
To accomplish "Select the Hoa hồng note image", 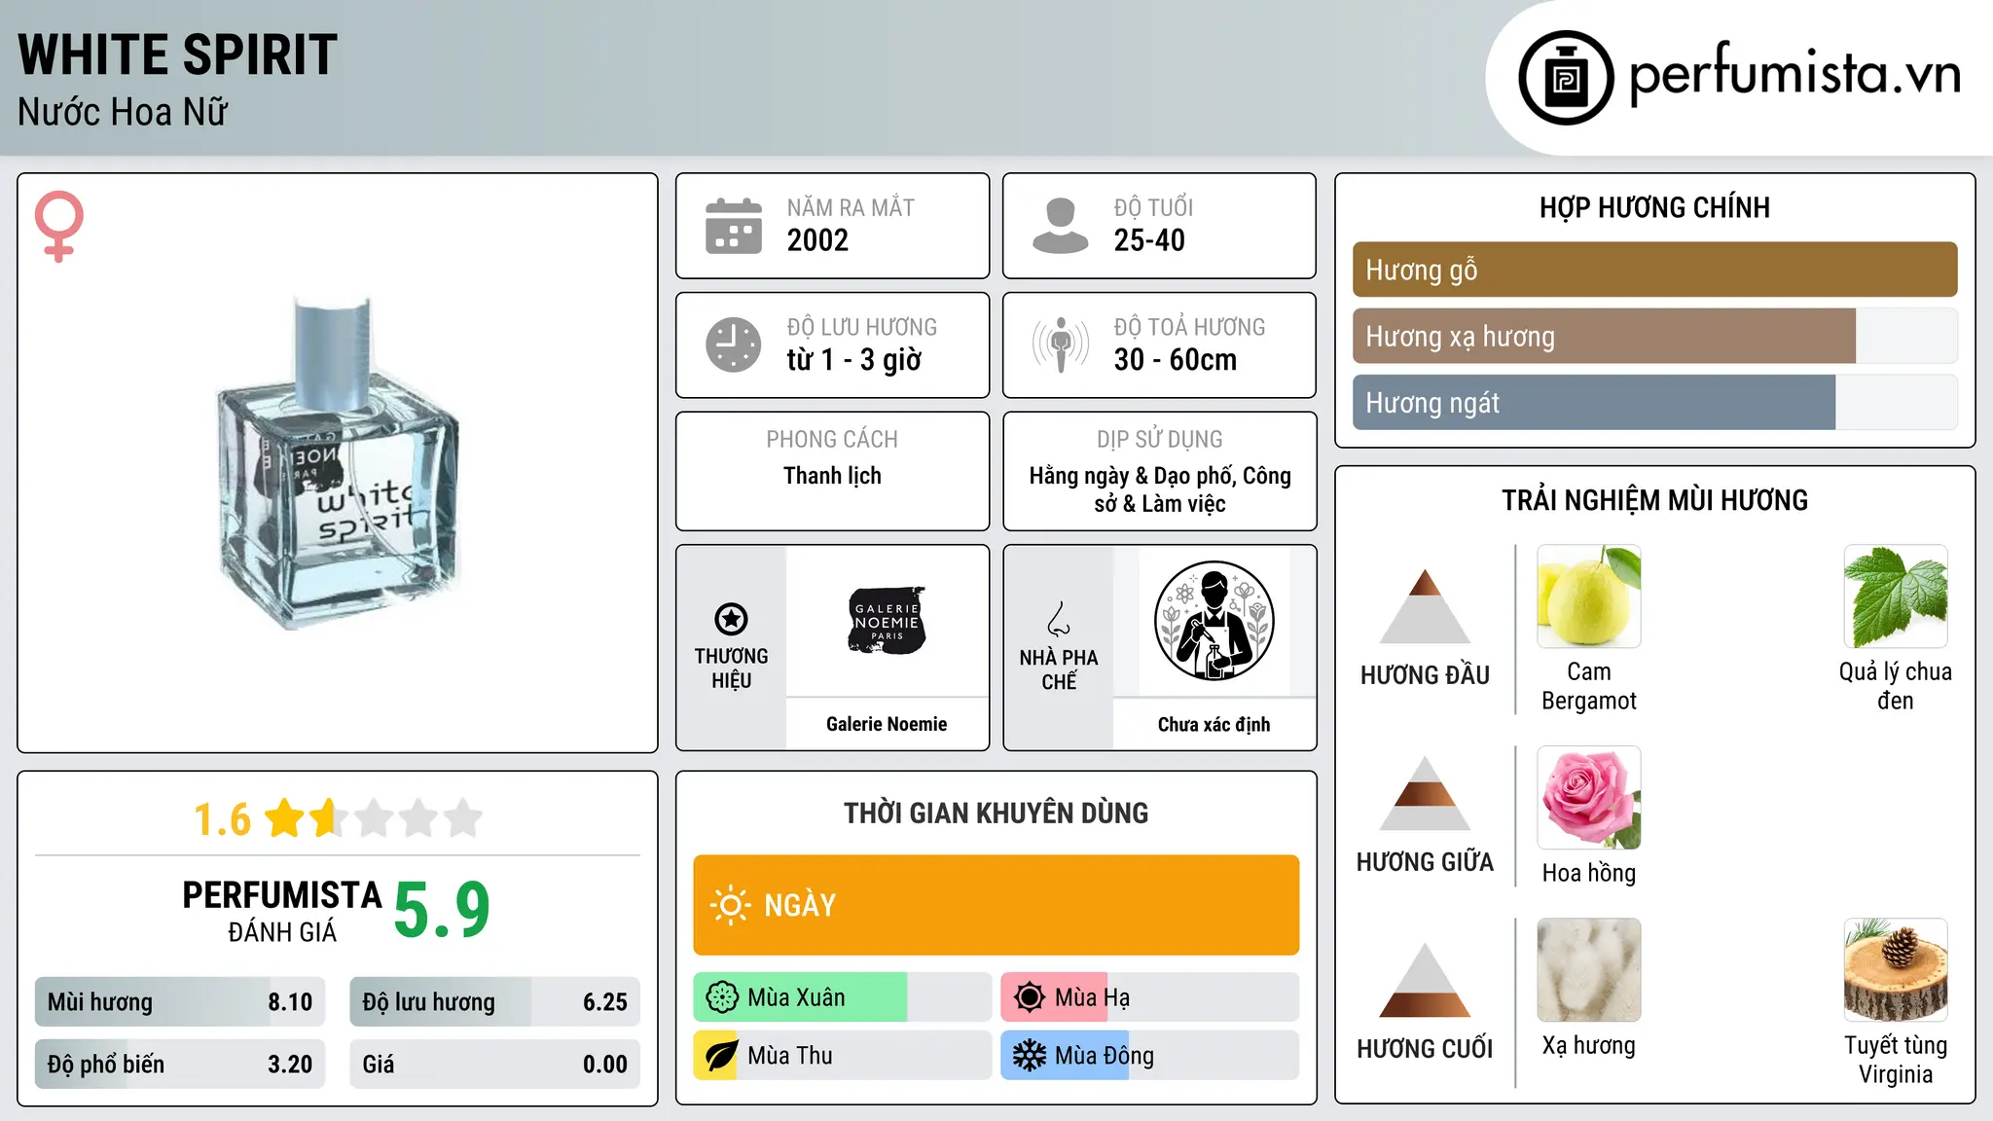I will 1589,798.
